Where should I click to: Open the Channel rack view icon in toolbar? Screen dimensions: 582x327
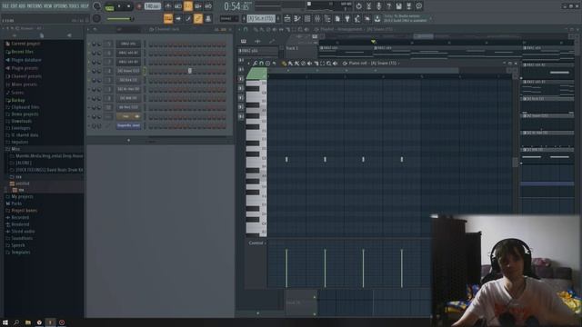[x=307, y=18]
